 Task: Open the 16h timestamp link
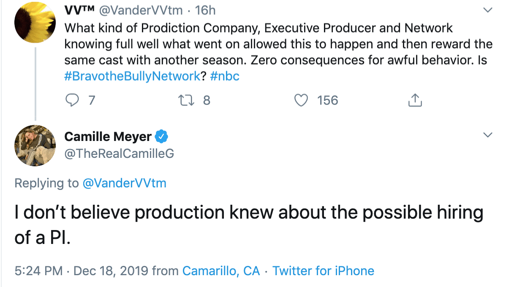pyautogui.click(x=205, y=11)
